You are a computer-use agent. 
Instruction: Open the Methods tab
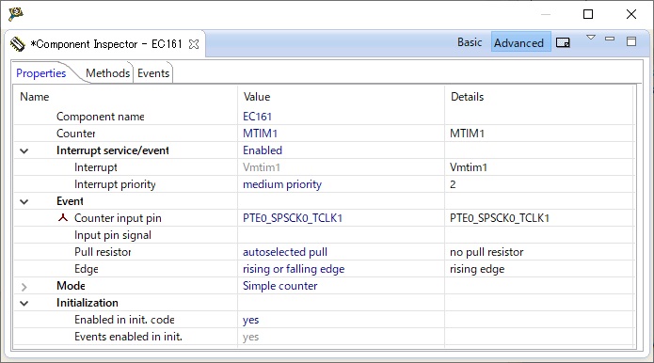(x=107, y=73)
